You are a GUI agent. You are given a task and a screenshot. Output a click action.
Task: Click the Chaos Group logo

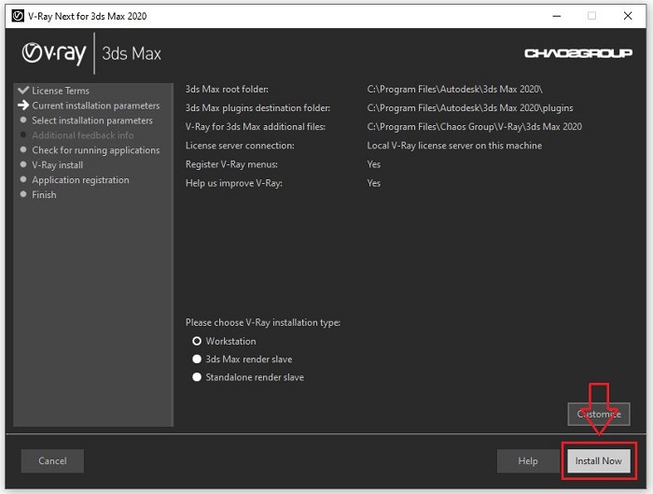[x=578, y=53]
